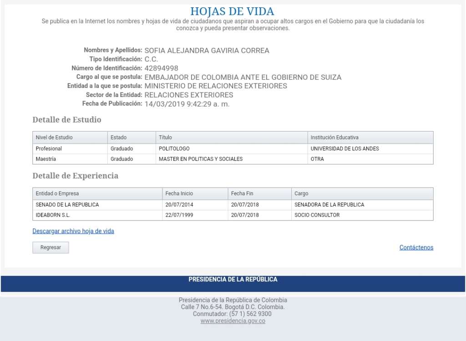Click identification number 42894998
Viewport: 466px width, 341px height.
[162, 68]
